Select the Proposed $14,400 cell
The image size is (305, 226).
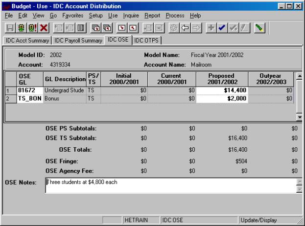[222, 90]
